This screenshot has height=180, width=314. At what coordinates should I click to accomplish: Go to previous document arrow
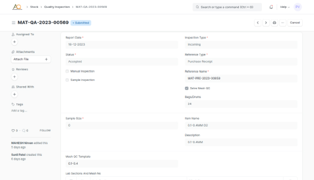point(258,23)
